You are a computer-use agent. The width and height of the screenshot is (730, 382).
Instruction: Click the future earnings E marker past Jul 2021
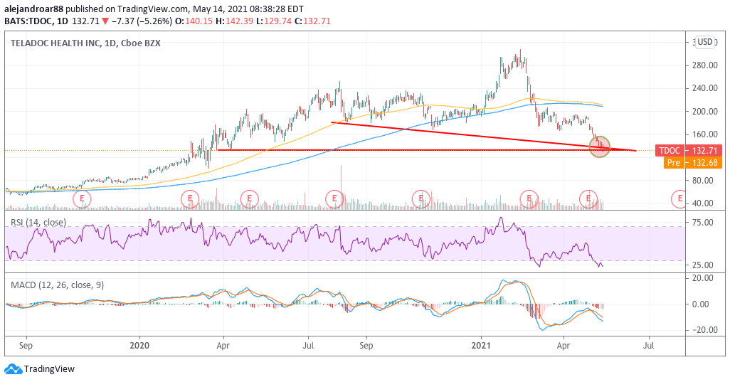click(x=679, y=198)
